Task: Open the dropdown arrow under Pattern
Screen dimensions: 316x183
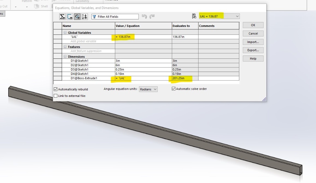Action: [27, 7]
